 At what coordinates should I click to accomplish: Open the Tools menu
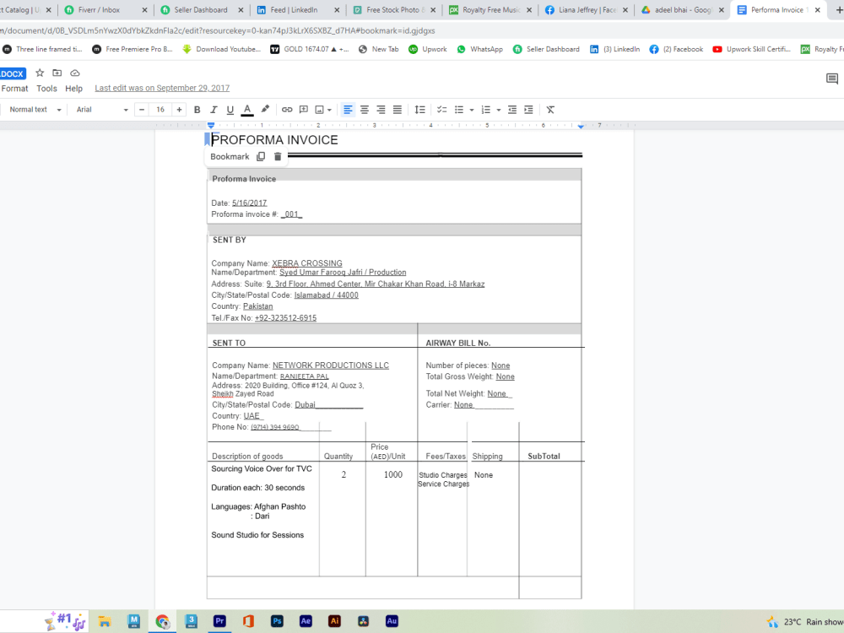46,89
